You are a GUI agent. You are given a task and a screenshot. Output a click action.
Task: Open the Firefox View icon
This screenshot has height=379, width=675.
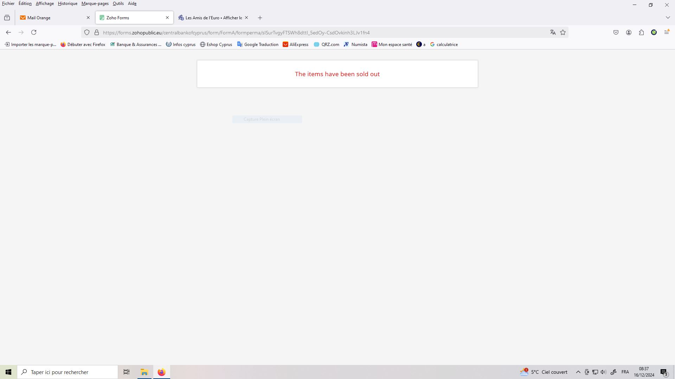pyautogui.click(x=7, y=18)
